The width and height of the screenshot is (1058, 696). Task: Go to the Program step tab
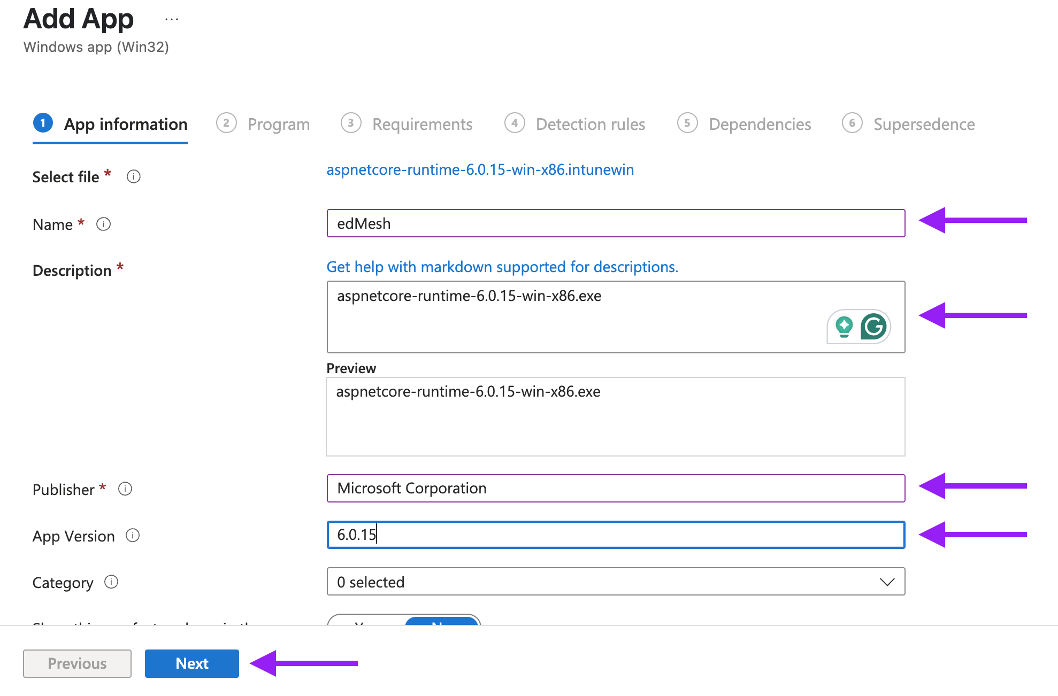point(263,124)
